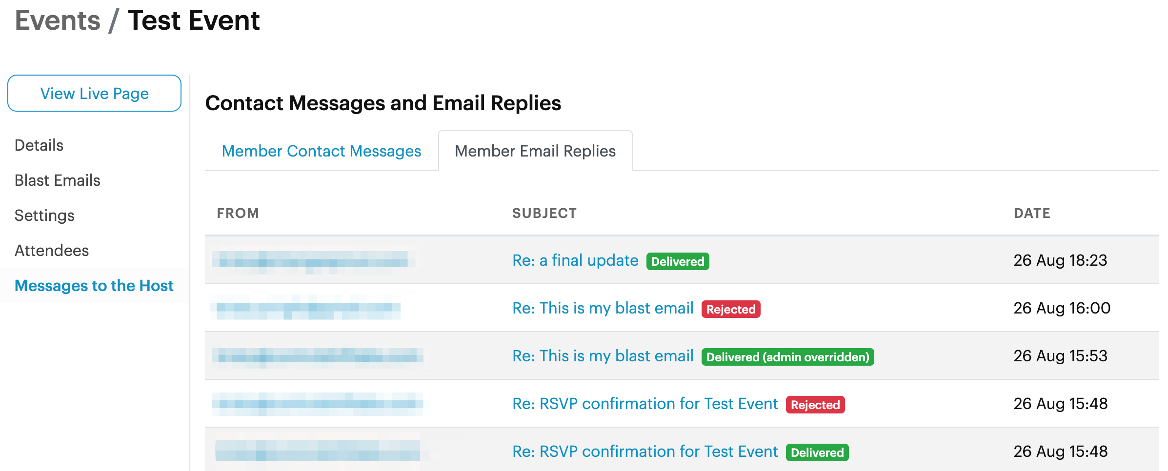Open the admin overridden blast email reply
The height and width of the screenshot is (471, 1168).
click(x=603, y=356)
